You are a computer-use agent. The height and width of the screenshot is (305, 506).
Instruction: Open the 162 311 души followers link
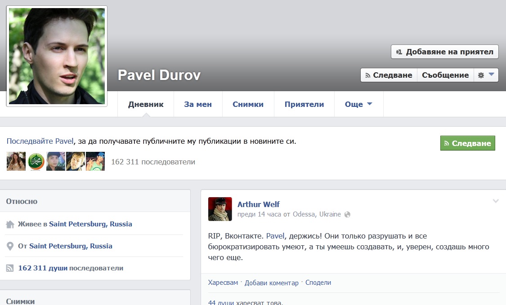tap(43, 268)
